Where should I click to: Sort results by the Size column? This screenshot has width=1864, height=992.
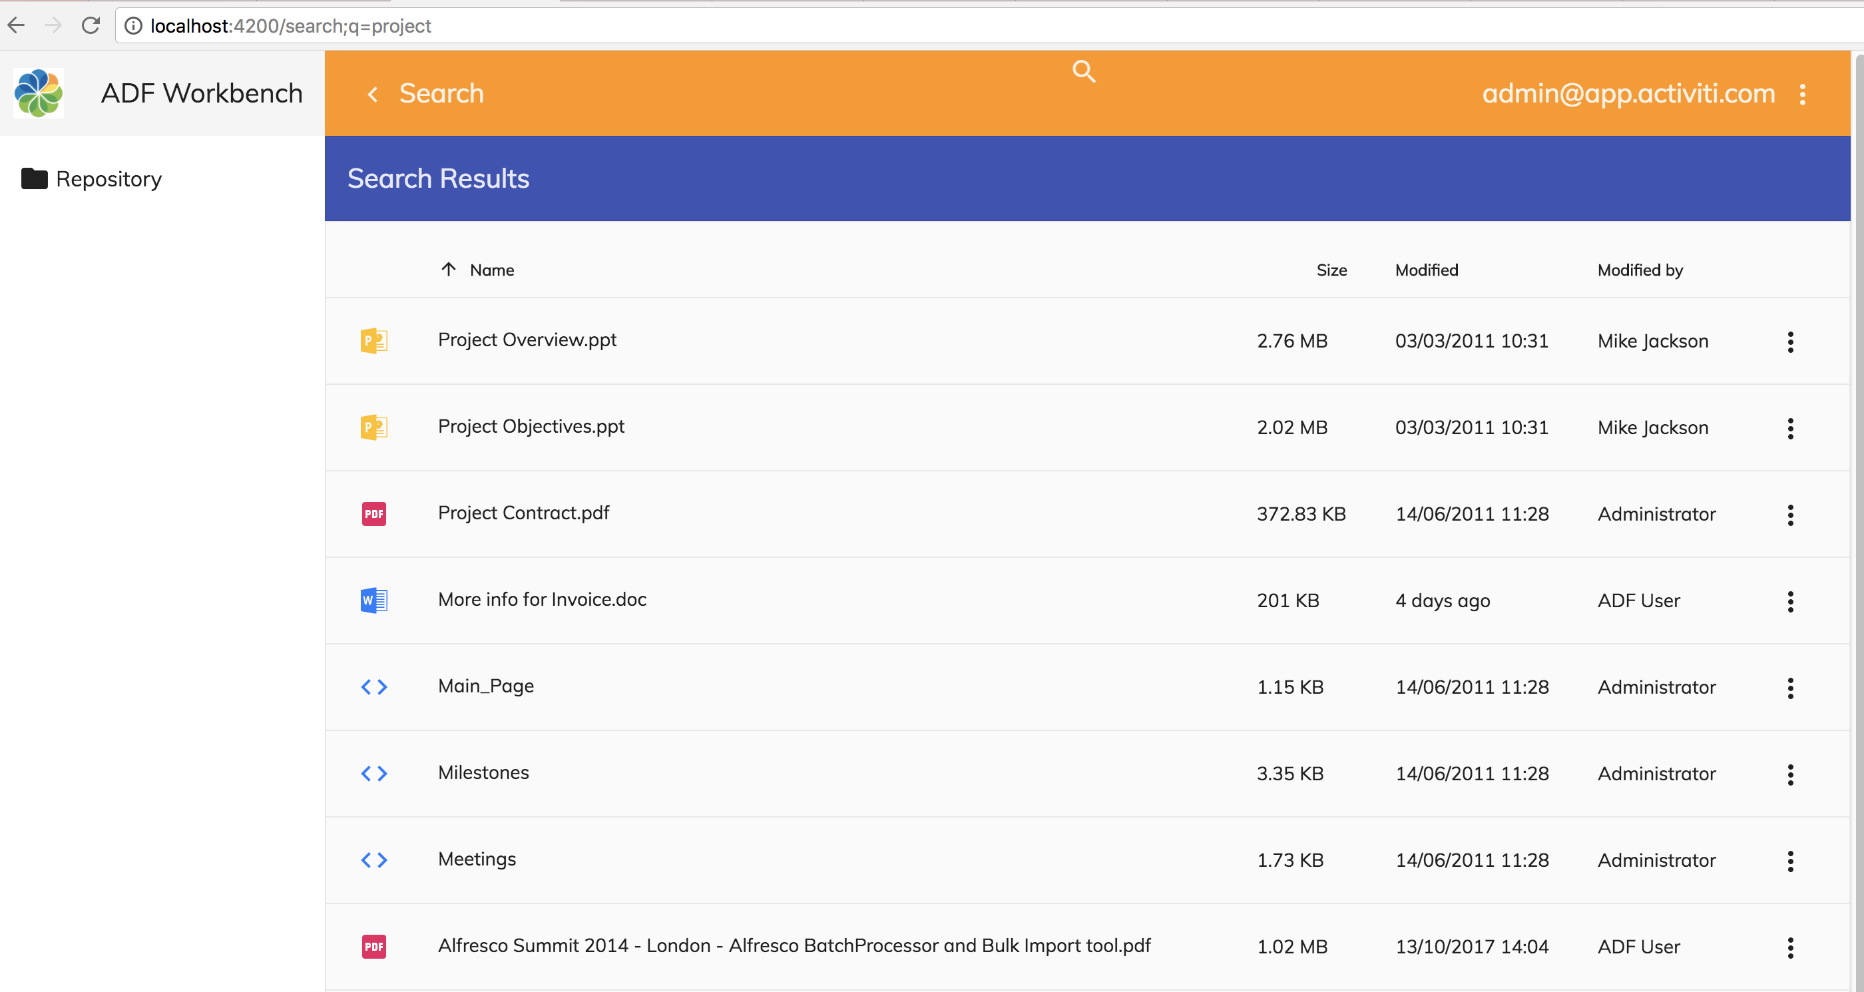[1331, 270]
